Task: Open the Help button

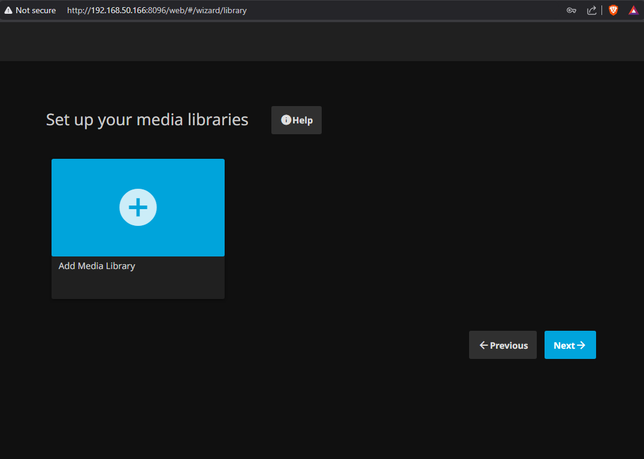Action: [x=297, y=120]
